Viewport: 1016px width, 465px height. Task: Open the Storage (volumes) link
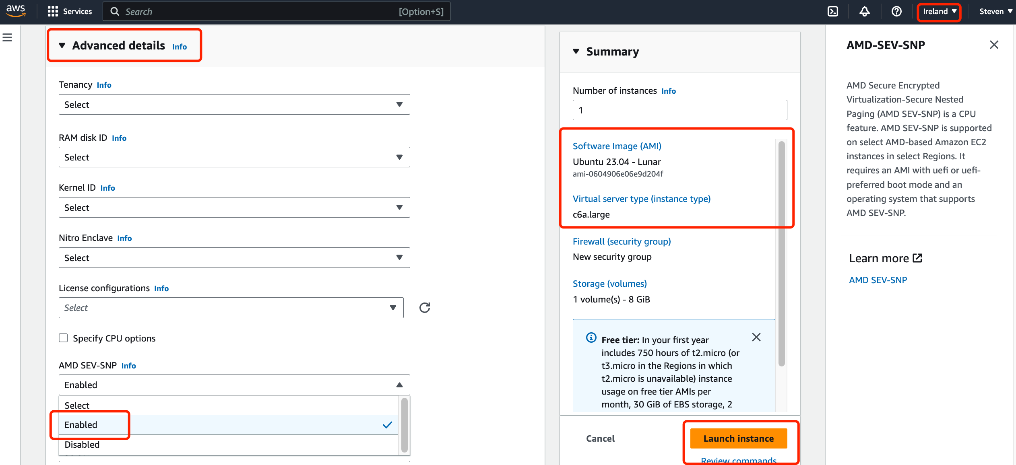click(610, 284)
